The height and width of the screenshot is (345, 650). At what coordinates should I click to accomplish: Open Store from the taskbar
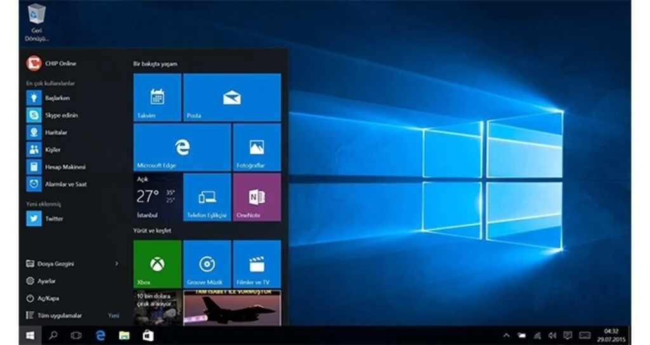tap(148, 335)
